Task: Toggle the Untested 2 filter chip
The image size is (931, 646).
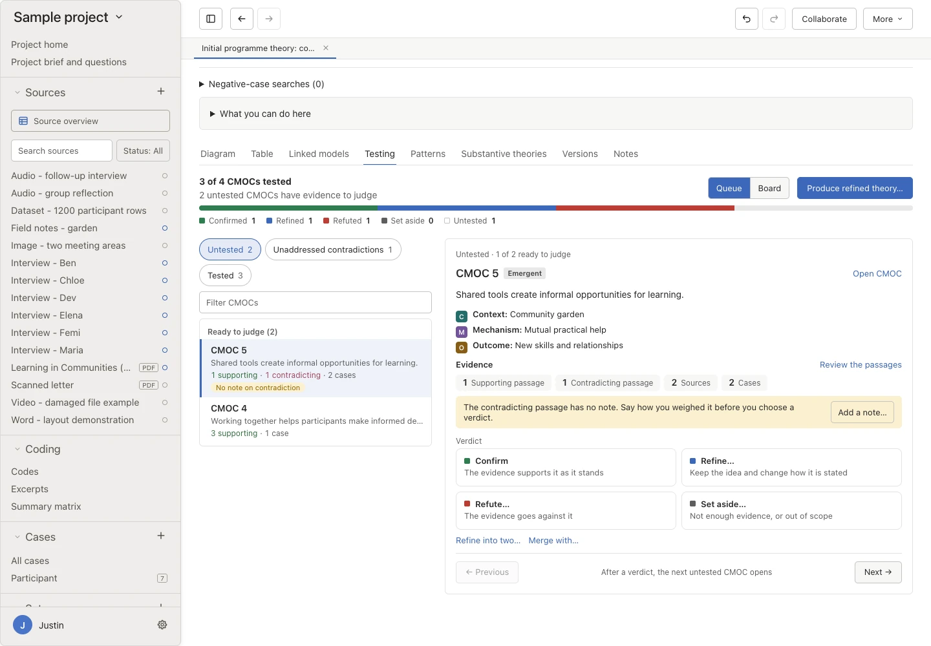Action: [230, 249]
